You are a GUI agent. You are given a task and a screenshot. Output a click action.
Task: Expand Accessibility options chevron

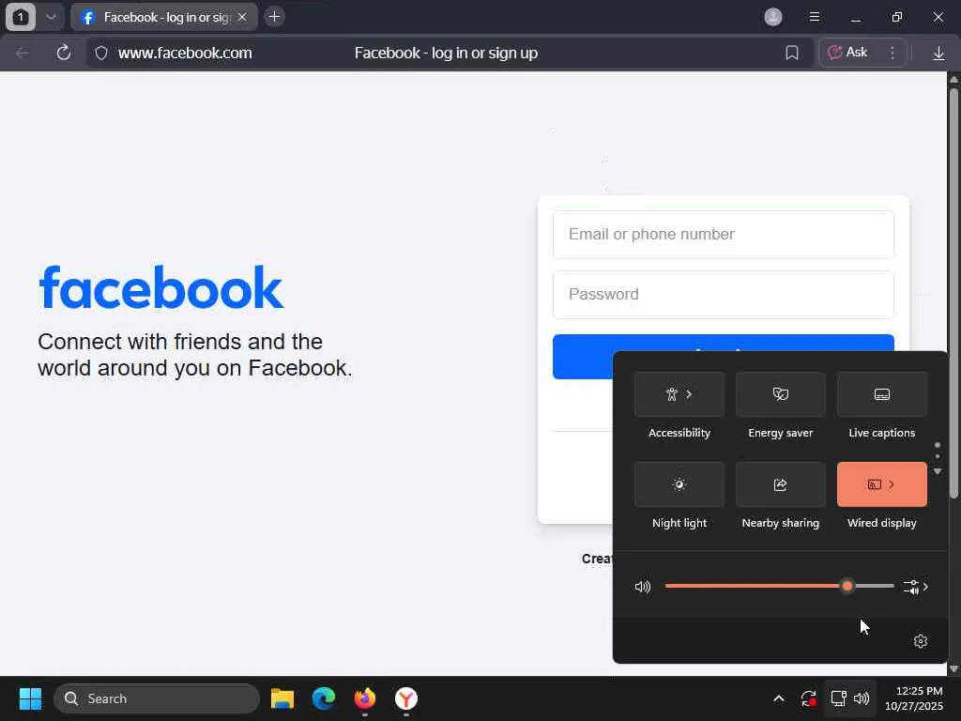coord(689,394)
